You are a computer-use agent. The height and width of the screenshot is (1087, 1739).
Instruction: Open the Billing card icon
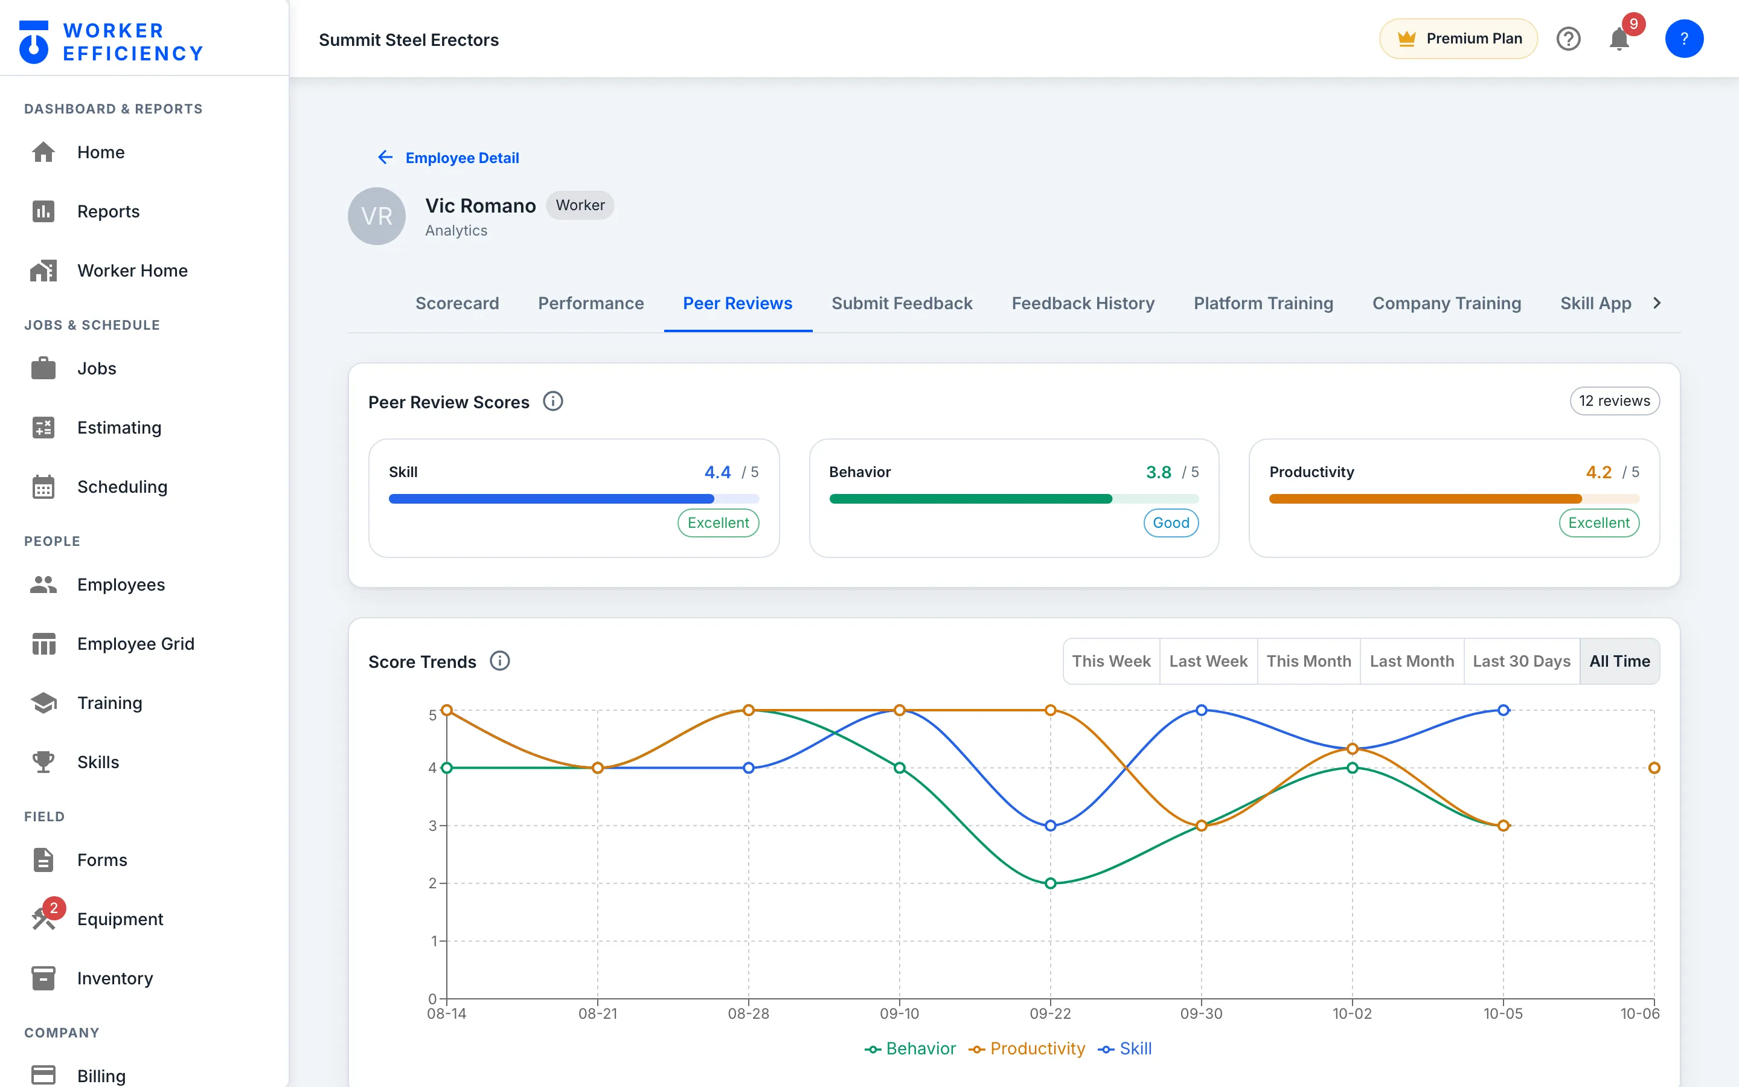[x=43, y=1076]
